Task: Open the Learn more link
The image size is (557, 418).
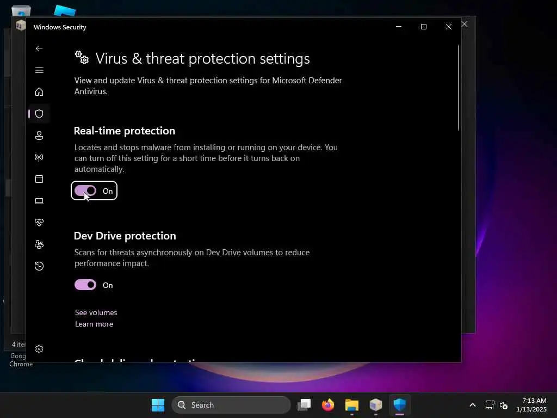Action: [94, 324]
